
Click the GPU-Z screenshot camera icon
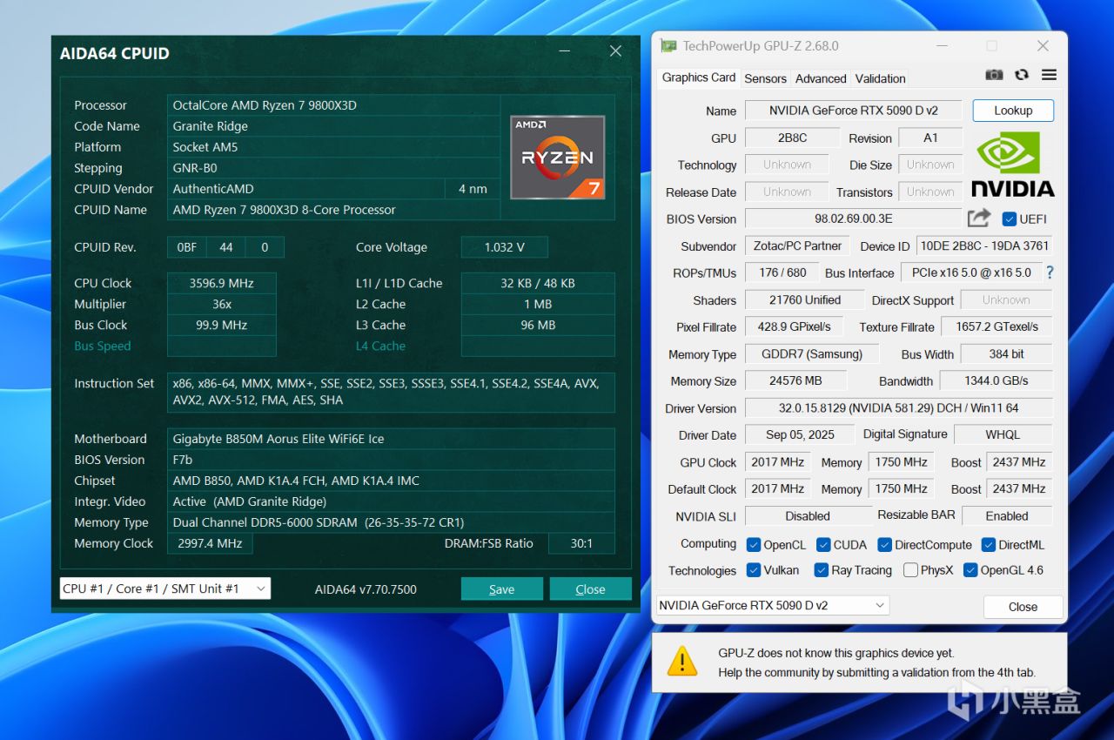point(994,76)
